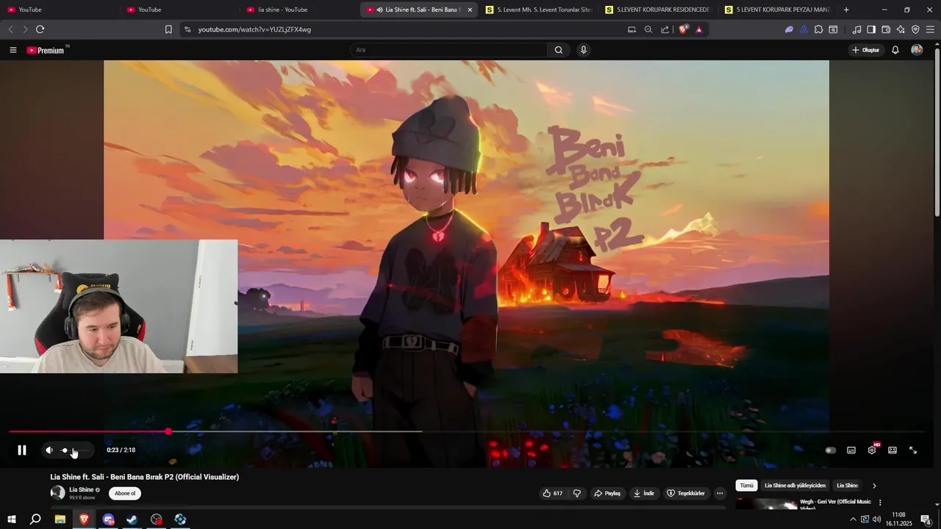The height and width of the screenshot is (529, 941).
Task: Click the 'Paylaş' share button
Action: click(x=607, y=493)
